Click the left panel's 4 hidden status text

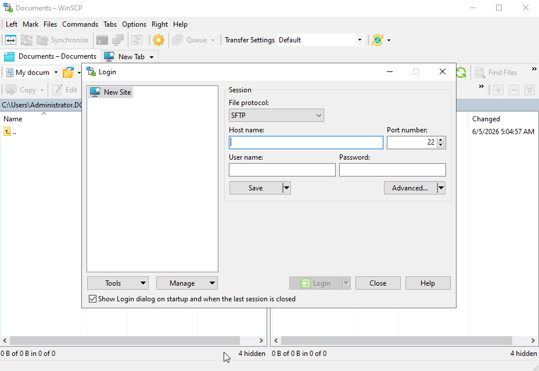252,354
